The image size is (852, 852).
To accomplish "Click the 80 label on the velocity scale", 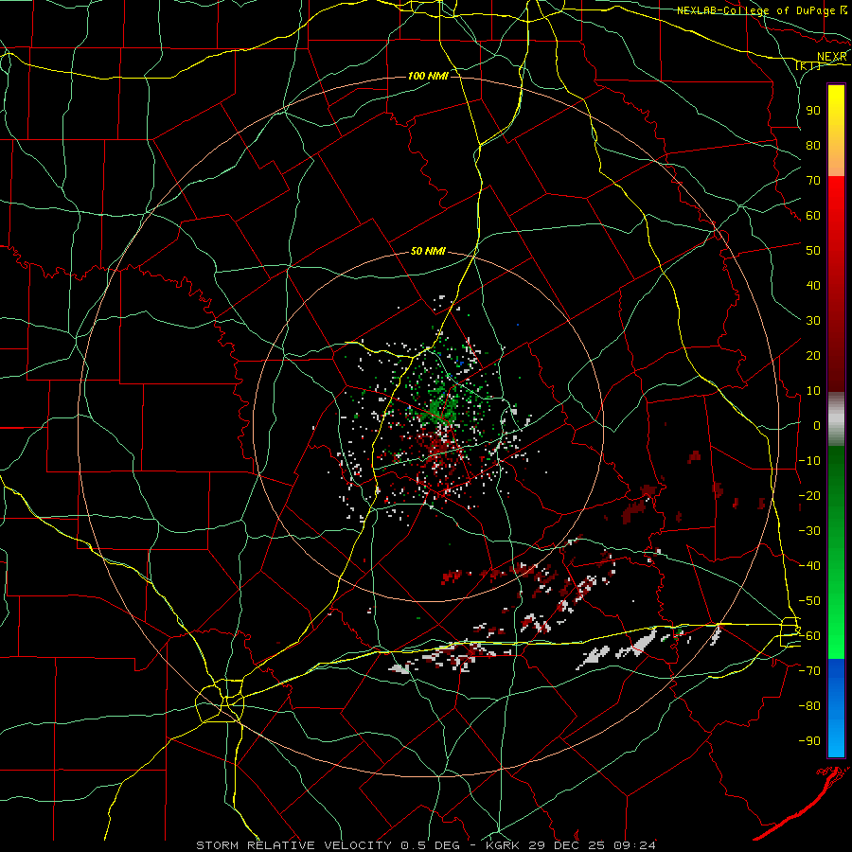I will [x=813, y=145].
